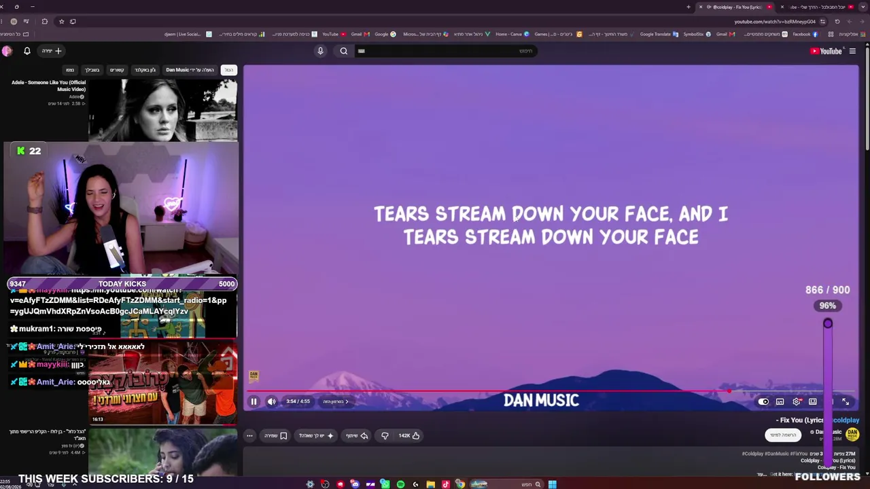Viewport: 870px width, 489px height.
Task: Dislike the Fix You video
Action: pos(385,435)
